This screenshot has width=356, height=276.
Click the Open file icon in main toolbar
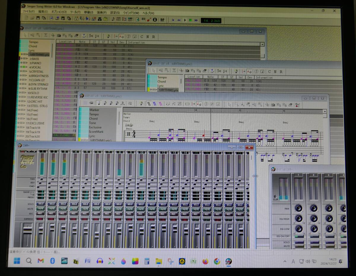[32, 19]
